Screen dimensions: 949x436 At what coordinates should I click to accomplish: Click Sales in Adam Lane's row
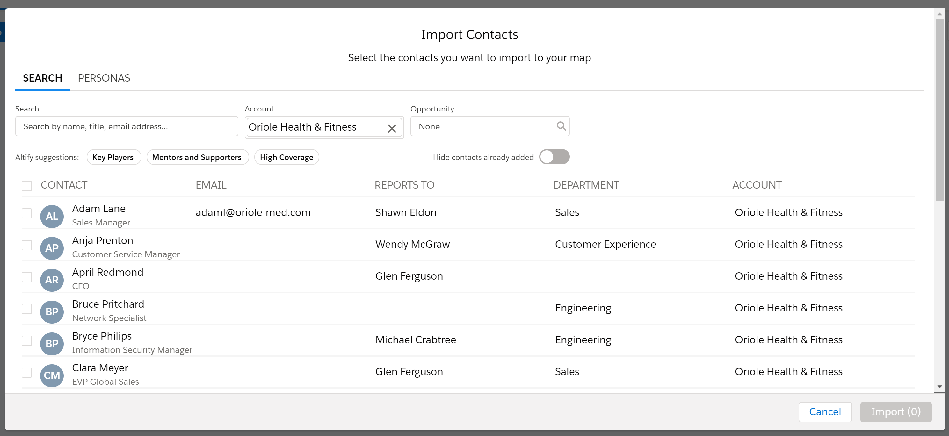pyautogui.click(x=567, y=212)
